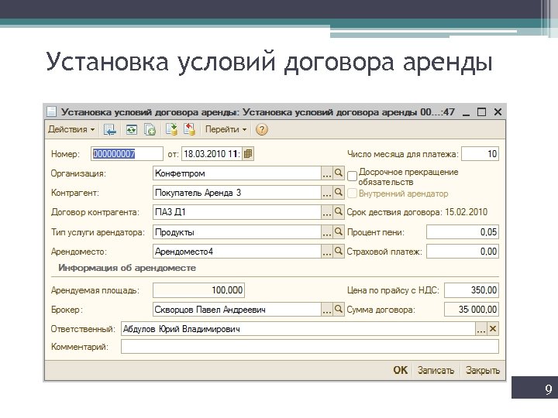Toggle Досрочное прекращение обязательств checkbox
Image resolution: width=558 pixels, height=418 pixels.
coord(352,176)
